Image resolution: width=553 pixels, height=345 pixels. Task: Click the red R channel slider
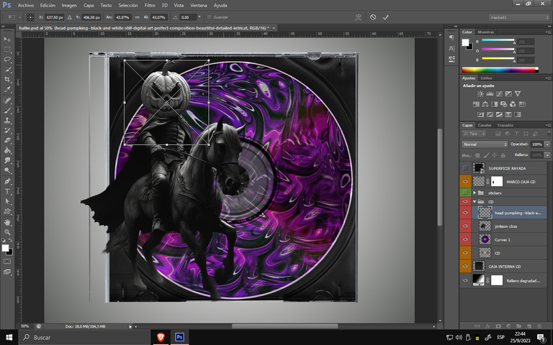pos(498,41)
